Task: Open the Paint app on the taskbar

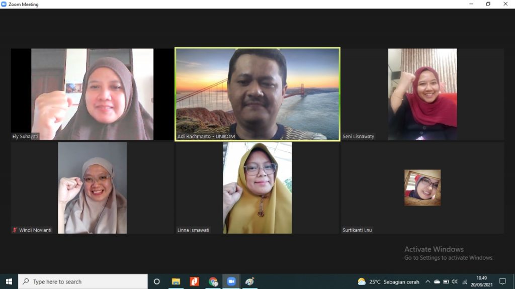Action: tap(249, 281)
